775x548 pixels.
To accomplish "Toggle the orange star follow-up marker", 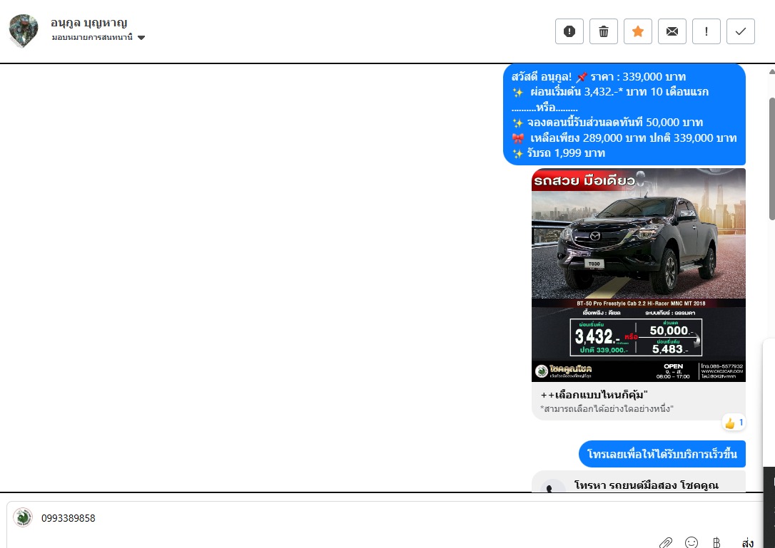I will (638, 31).
